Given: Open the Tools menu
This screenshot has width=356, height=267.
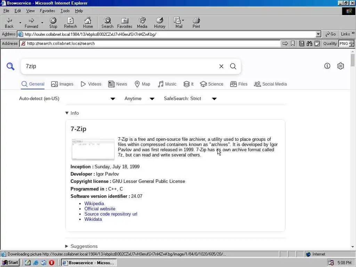Looking at the screenshot, I should coord(65,11).
